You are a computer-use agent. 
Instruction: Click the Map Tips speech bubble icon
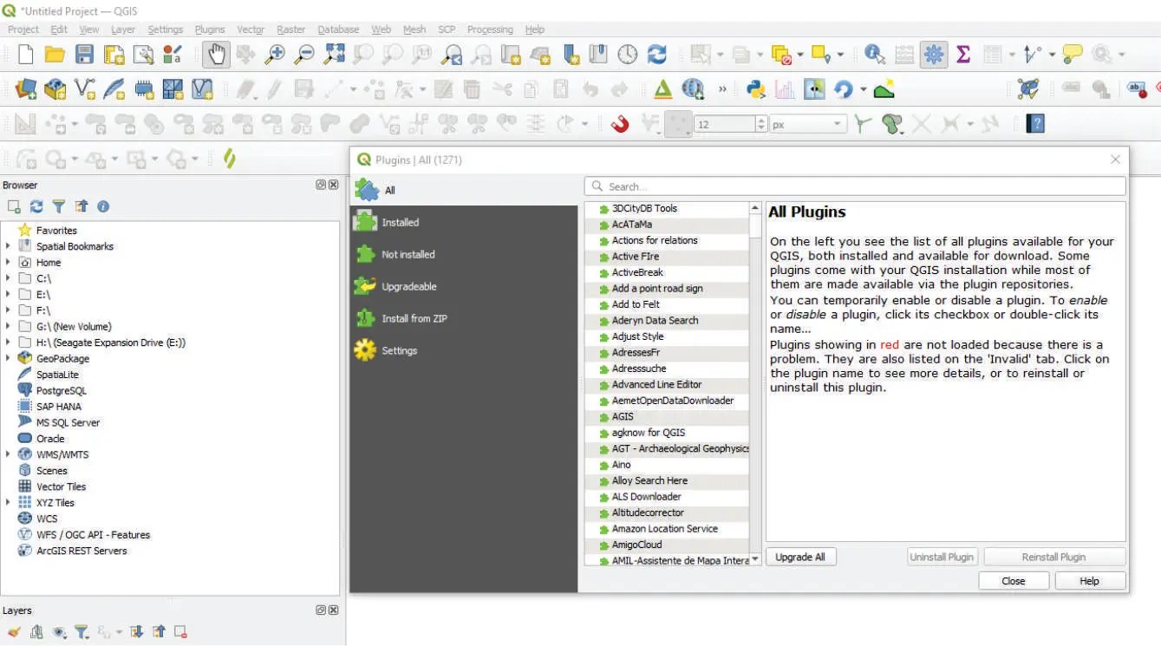pos(1073,55)
